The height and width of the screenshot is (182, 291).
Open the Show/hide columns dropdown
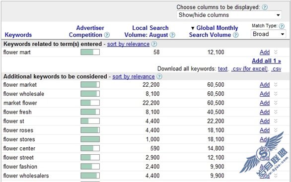pyautogui.click(x=229, y=15)
